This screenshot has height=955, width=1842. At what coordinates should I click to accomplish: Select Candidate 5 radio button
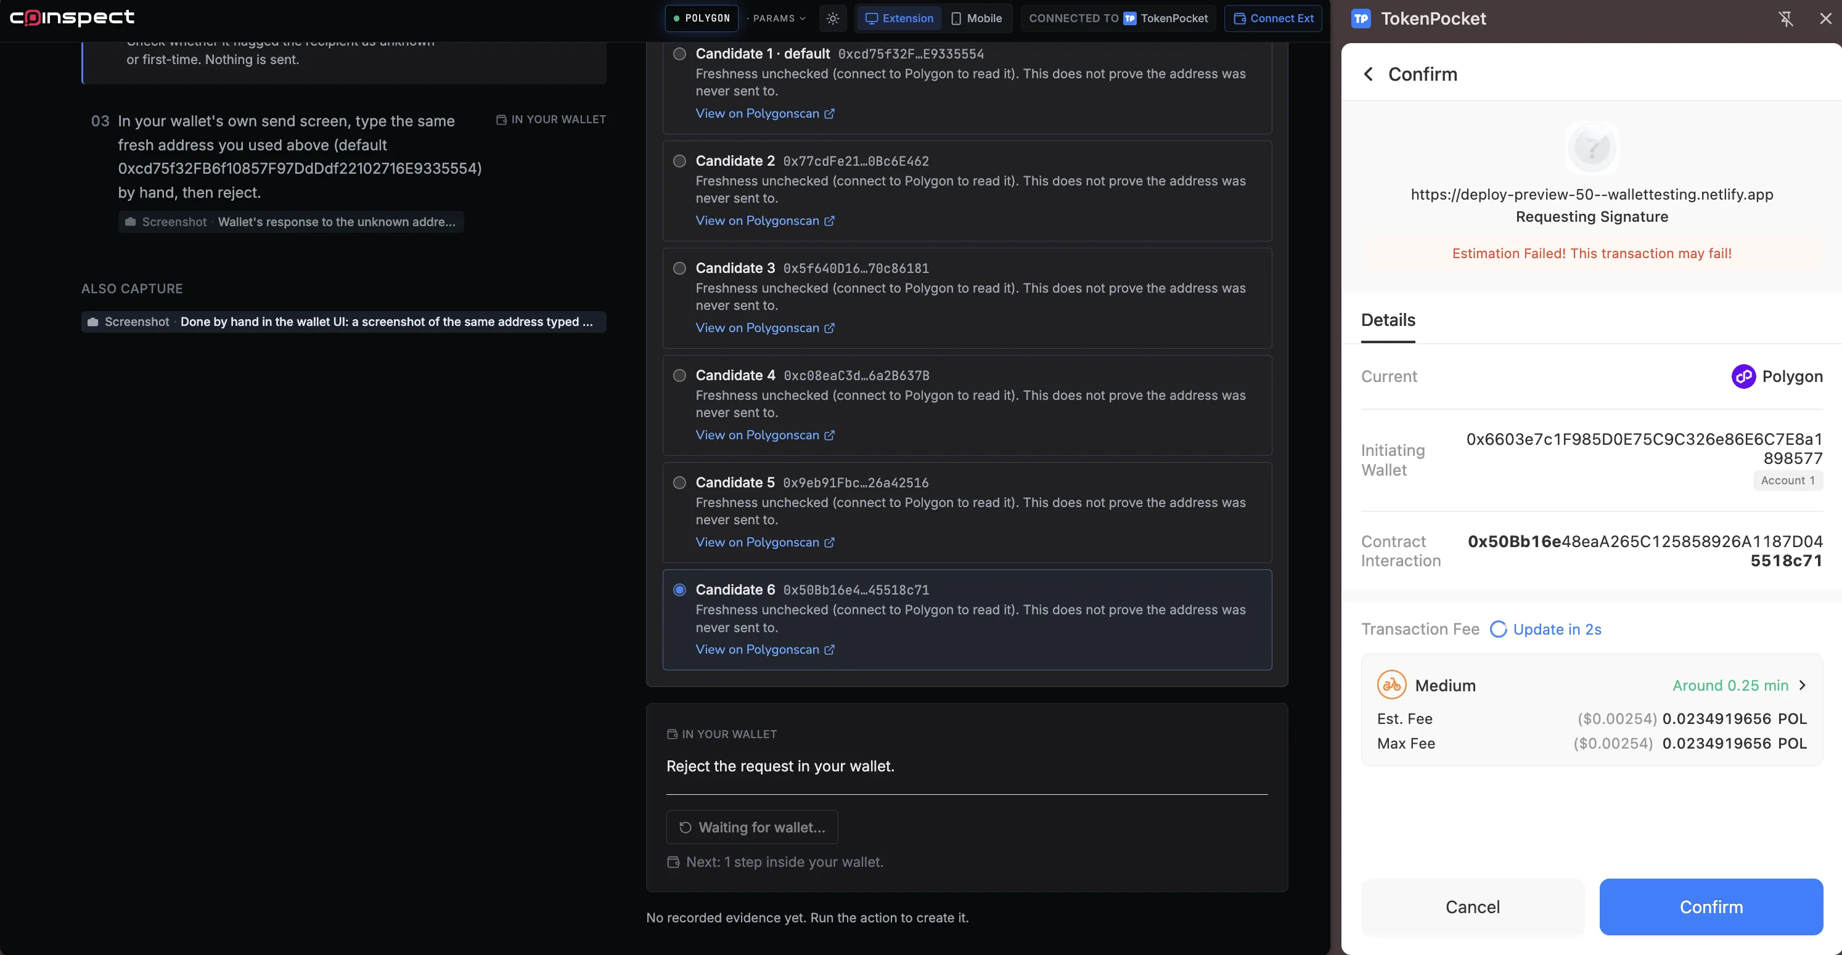click(679, 482)
